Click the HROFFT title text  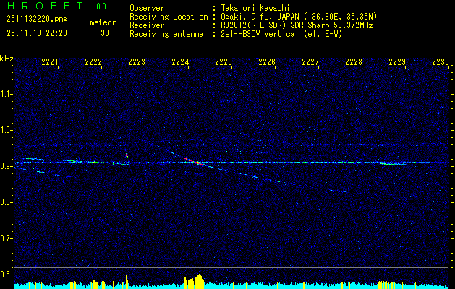click(39, 7)
